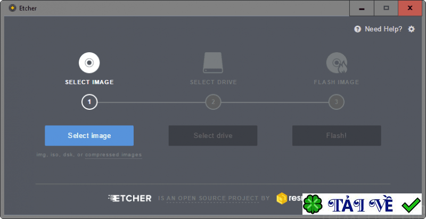The width and height of the screenshot is (426, 219).
Task: Select step 1 circle marker
Action: click(89, 102)
